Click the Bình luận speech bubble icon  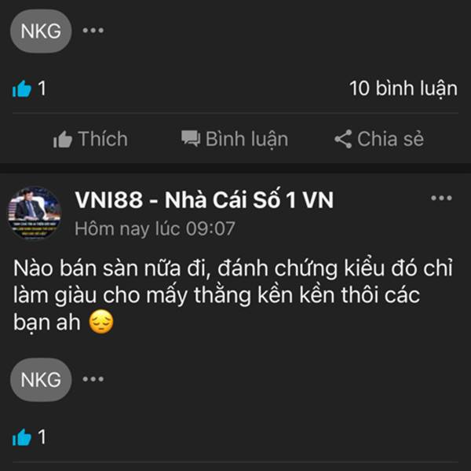tap(191, 139)
